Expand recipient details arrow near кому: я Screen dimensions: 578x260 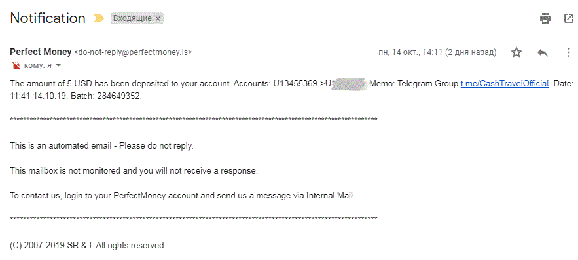click(58, 65)
